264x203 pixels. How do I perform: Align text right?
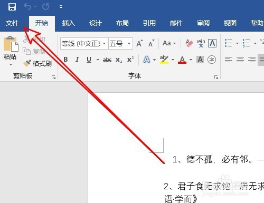252,60
